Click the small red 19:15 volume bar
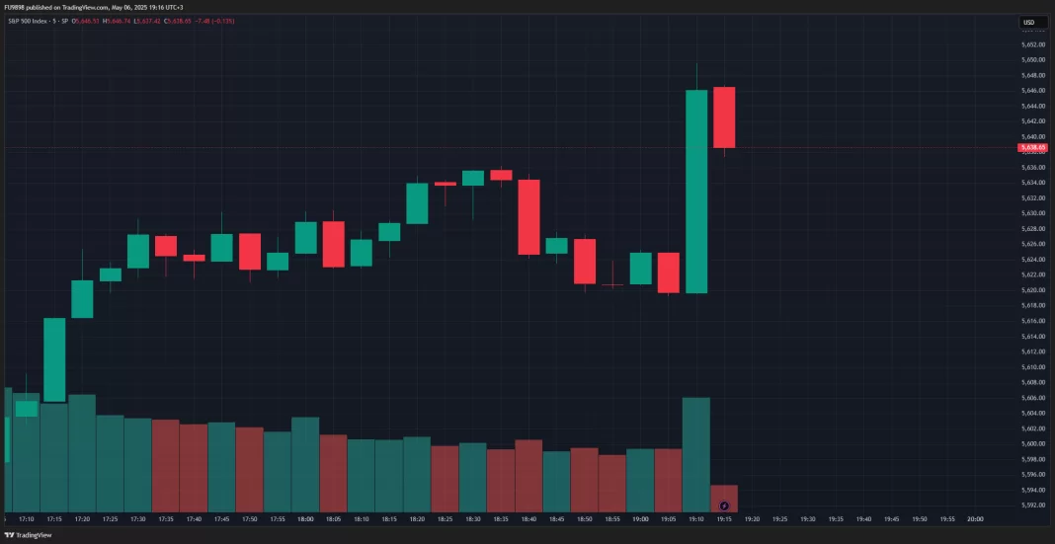 (x=724, y=497)
